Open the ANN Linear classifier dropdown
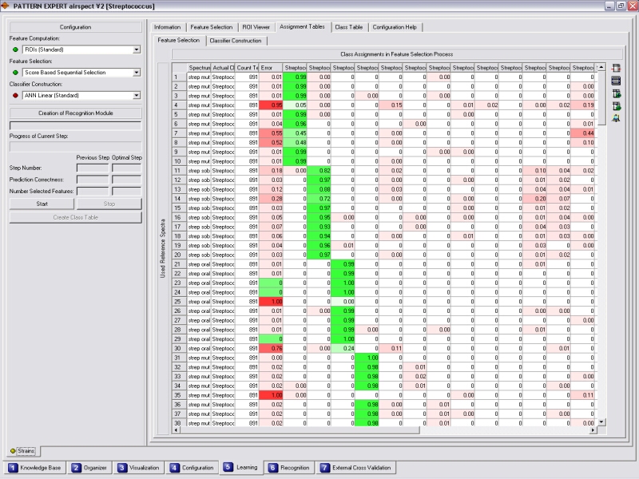The height and width of the screenshot is (479, 639). (x=137, y=95)
